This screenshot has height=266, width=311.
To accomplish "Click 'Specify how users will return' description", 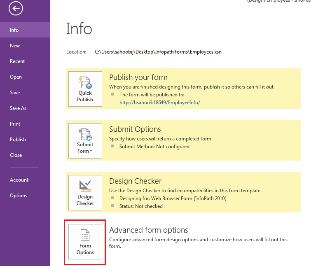I will pos(161,139).
